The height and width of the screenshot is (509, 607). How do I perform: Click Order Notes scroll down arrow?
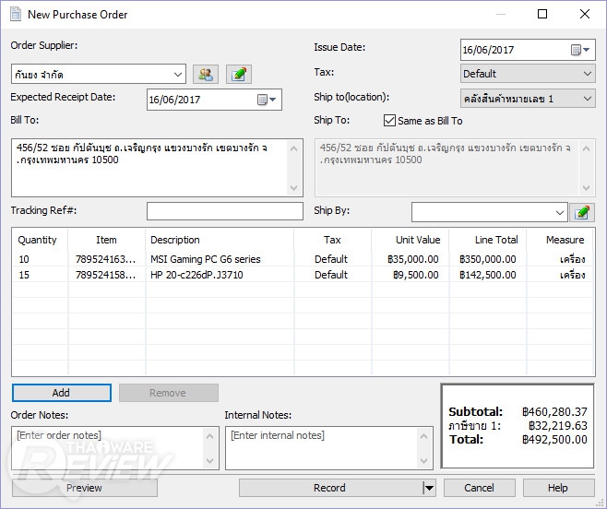(209, 461)
